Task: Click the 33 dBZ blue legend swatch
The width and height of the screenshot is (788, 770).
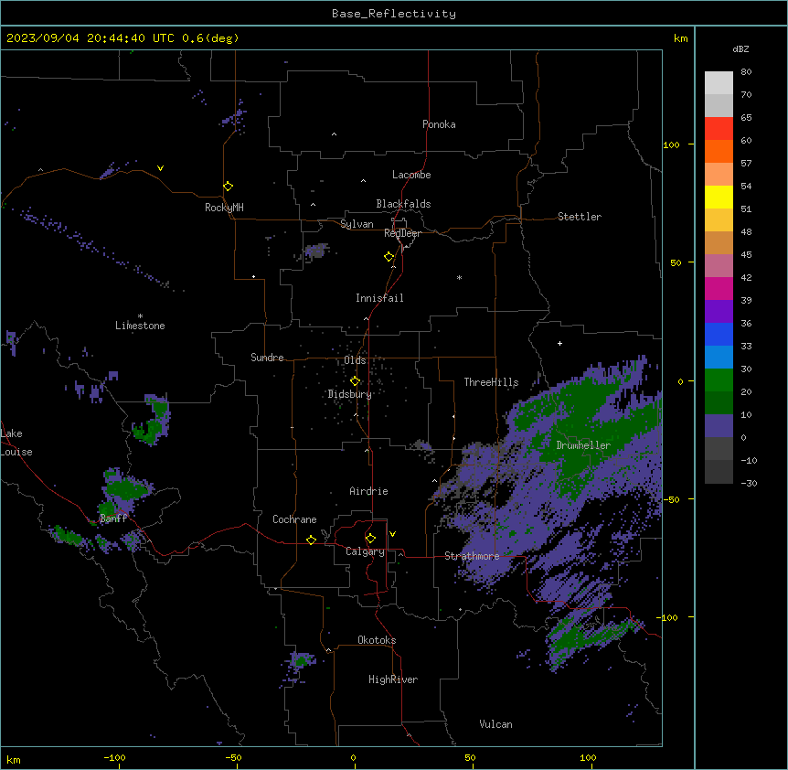Action: click(719, 357)
